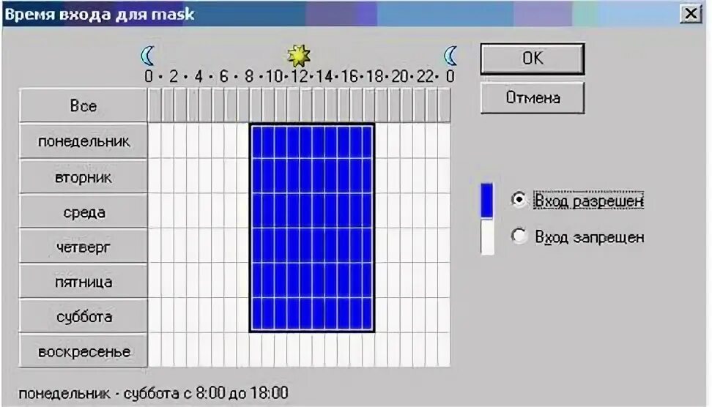The width and height of the screenshot is (712, 407).
Task: Click the column header starting at hour 12
Action: (305, 105)
